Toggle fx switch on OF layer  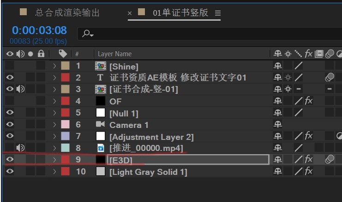(308, 101)
